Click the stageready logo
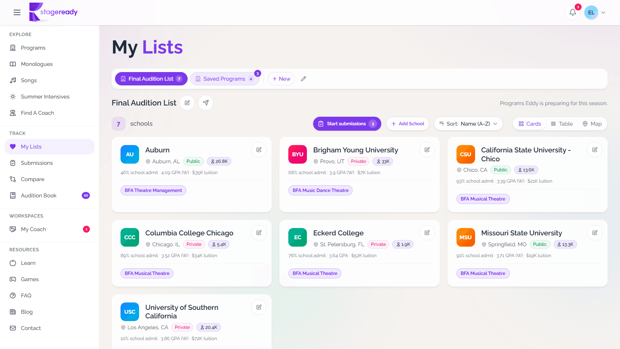 click(x=53, y=12)
